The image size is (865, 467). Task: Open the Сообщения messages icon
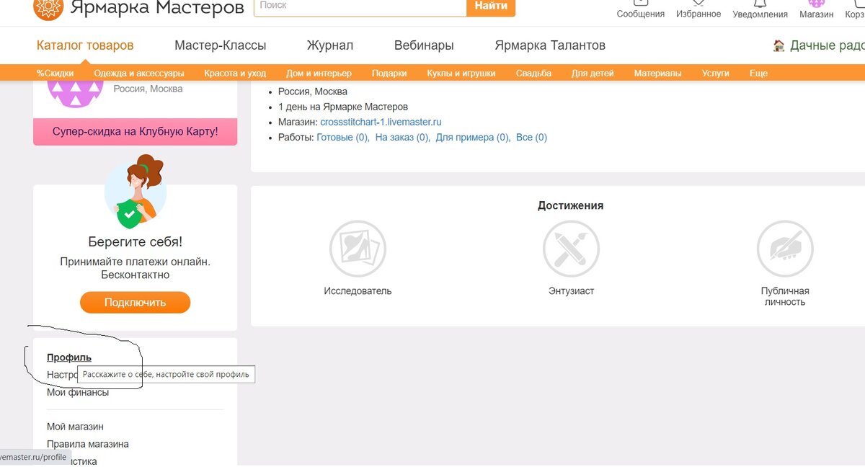(640, 3)
